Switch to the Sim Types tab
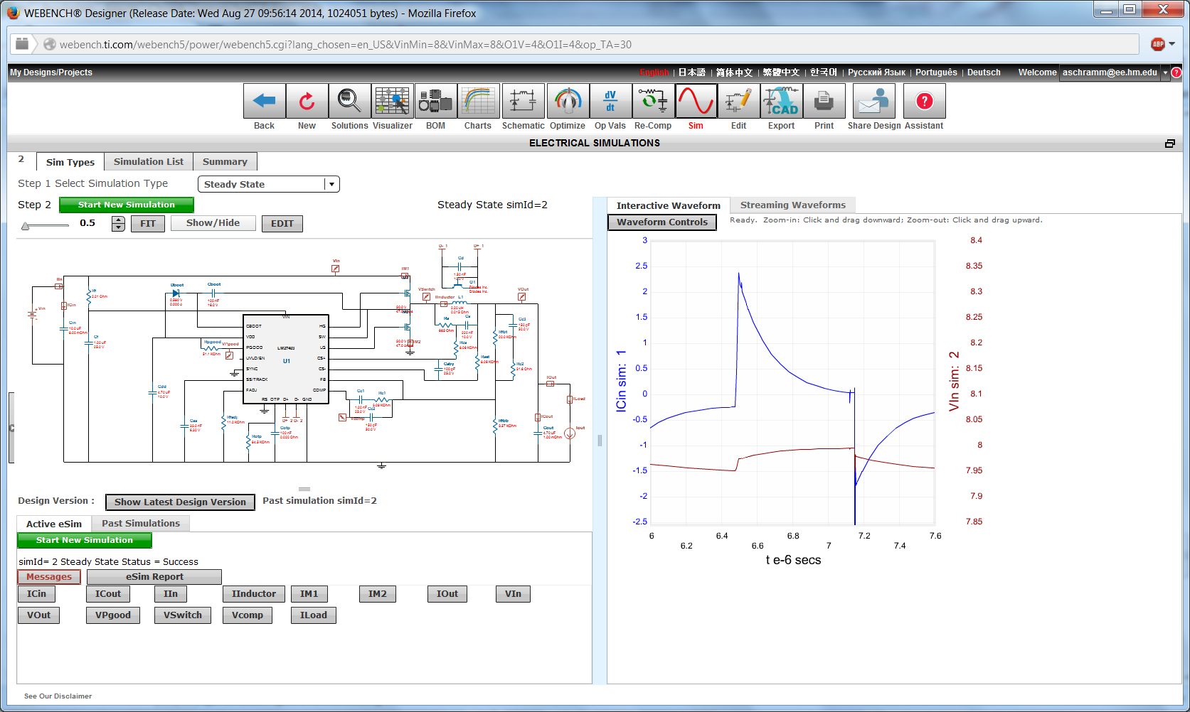 point(70,162)
